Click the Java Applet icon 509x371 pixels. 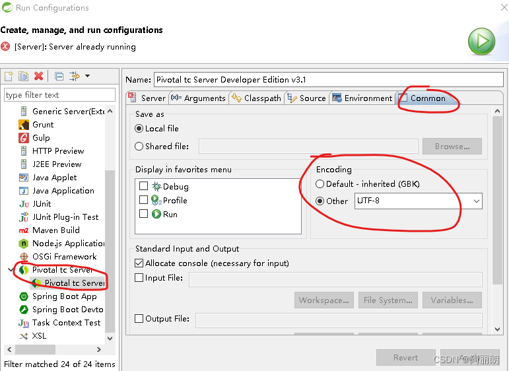[24, 178]
